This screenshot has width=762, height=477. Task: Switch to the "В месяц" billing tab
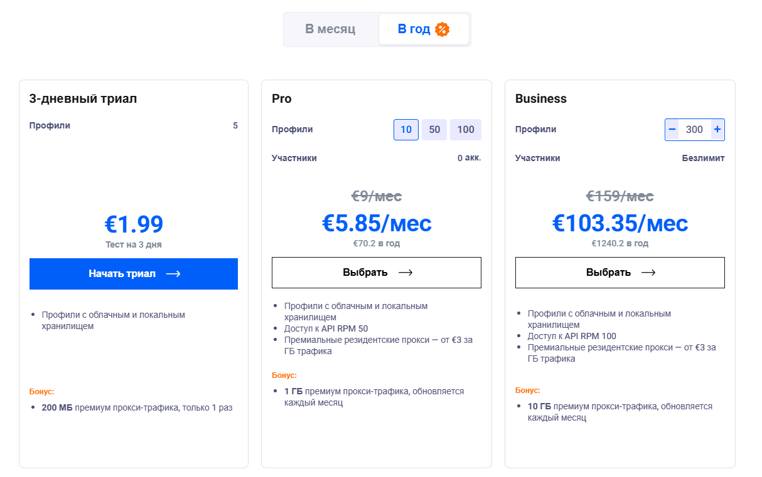(x=330, y=29)
